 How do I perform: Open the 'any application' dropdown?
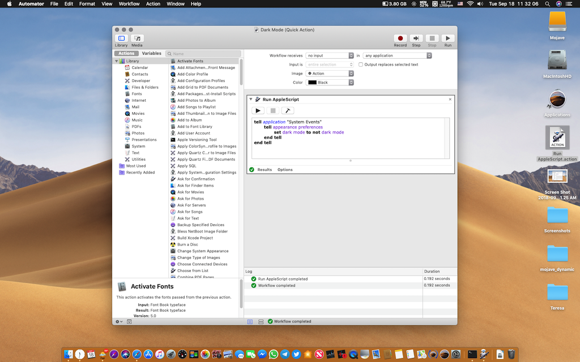pyautogui.click(x=397, y=55)
